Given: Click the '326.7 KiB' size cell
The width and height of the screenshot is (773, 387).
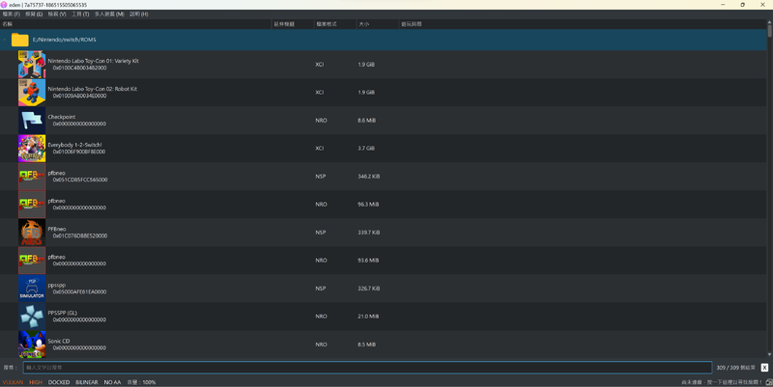Looking at the screenshot, I should pyautogui.click(x=369, y=289).
